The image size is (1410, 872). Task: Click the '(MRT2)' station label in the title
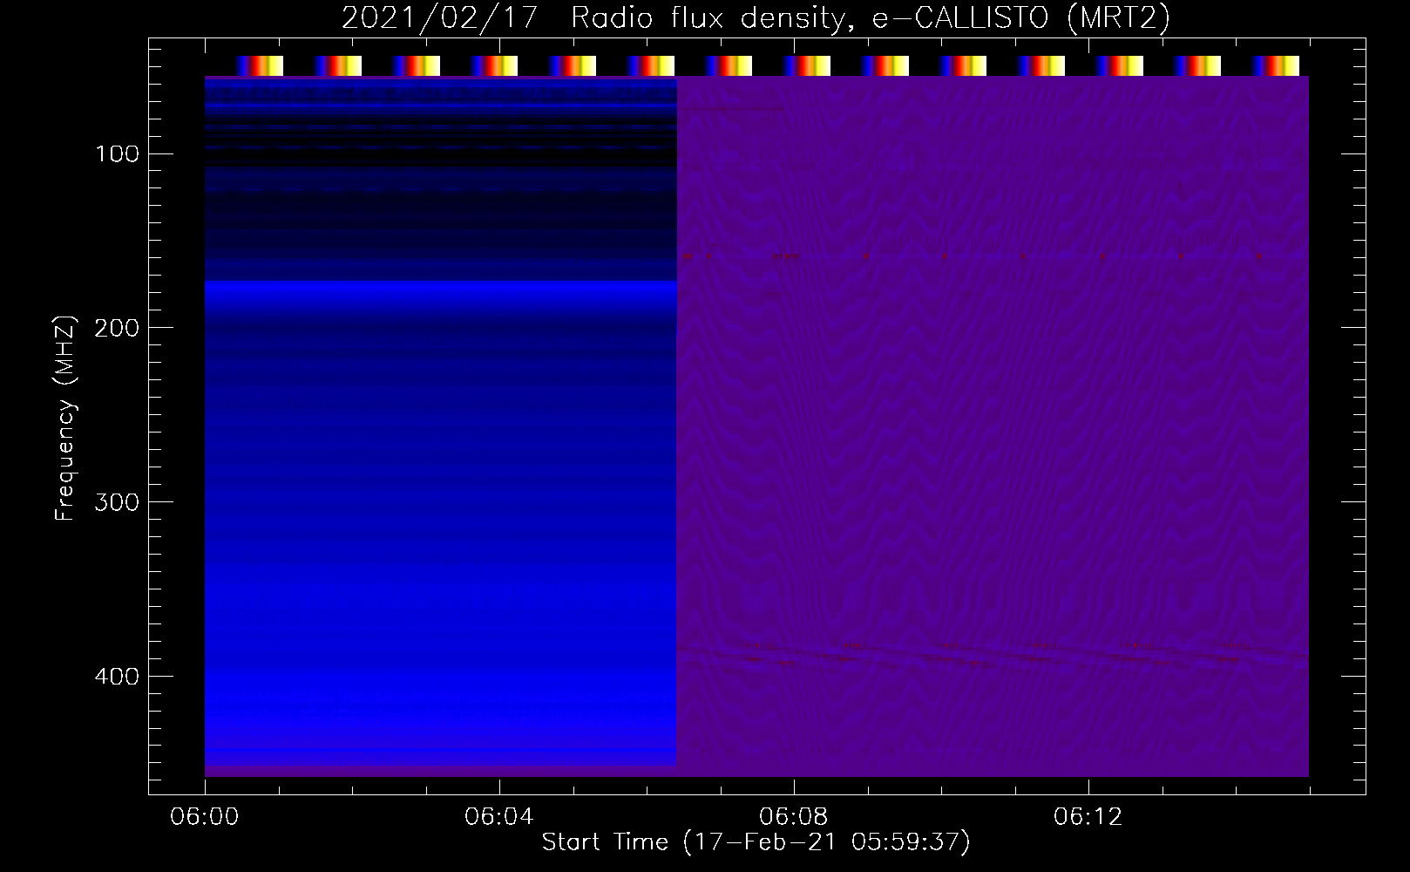tap(1118, 18)
